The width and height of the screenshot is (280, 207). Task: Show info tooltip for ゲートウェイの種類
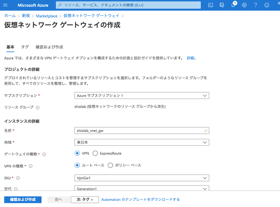click(44, 154)
